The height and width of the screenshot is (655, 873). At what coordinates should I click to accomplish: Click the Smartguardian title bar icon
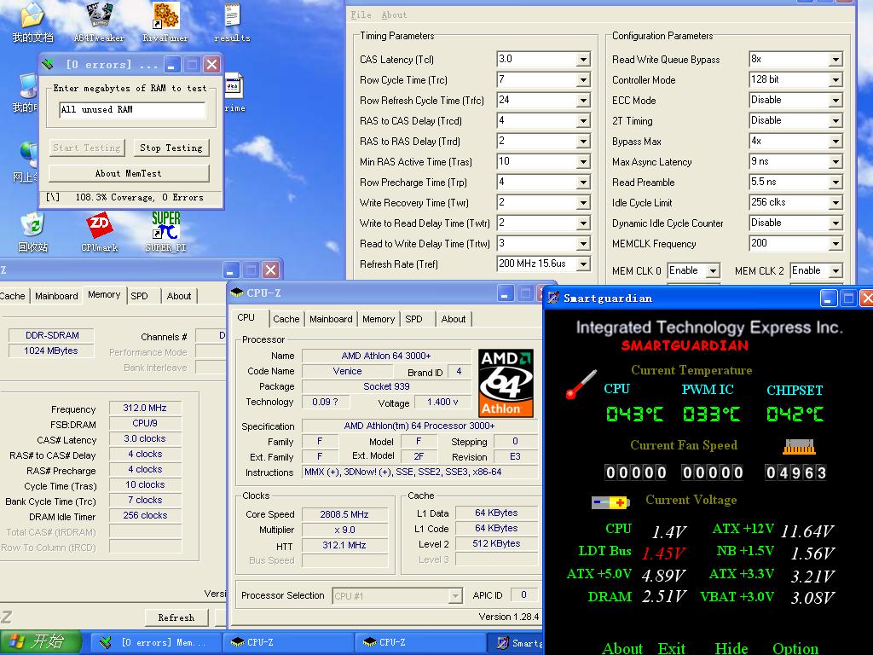(x=552, y=298)
